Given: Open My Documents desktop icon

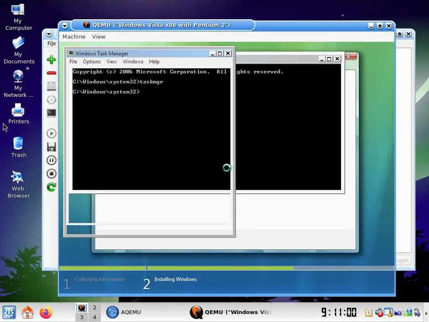Looking at the screenshot, I should click(18, 51).
